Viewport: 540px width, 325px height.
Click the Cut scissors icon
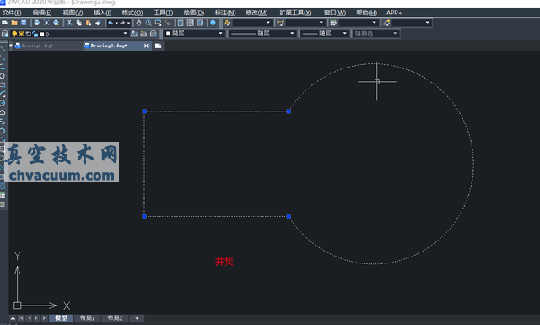(69, 23)
